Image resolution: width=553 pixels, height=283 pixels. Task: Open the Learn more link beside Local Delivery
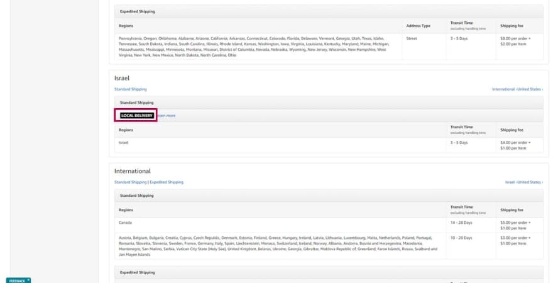tap(167, 116)
